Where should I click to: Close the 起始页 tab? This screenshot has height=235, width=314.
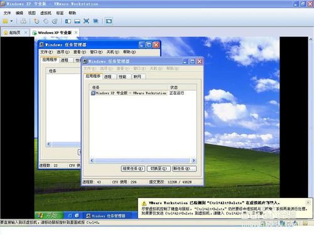coord(26,33)
